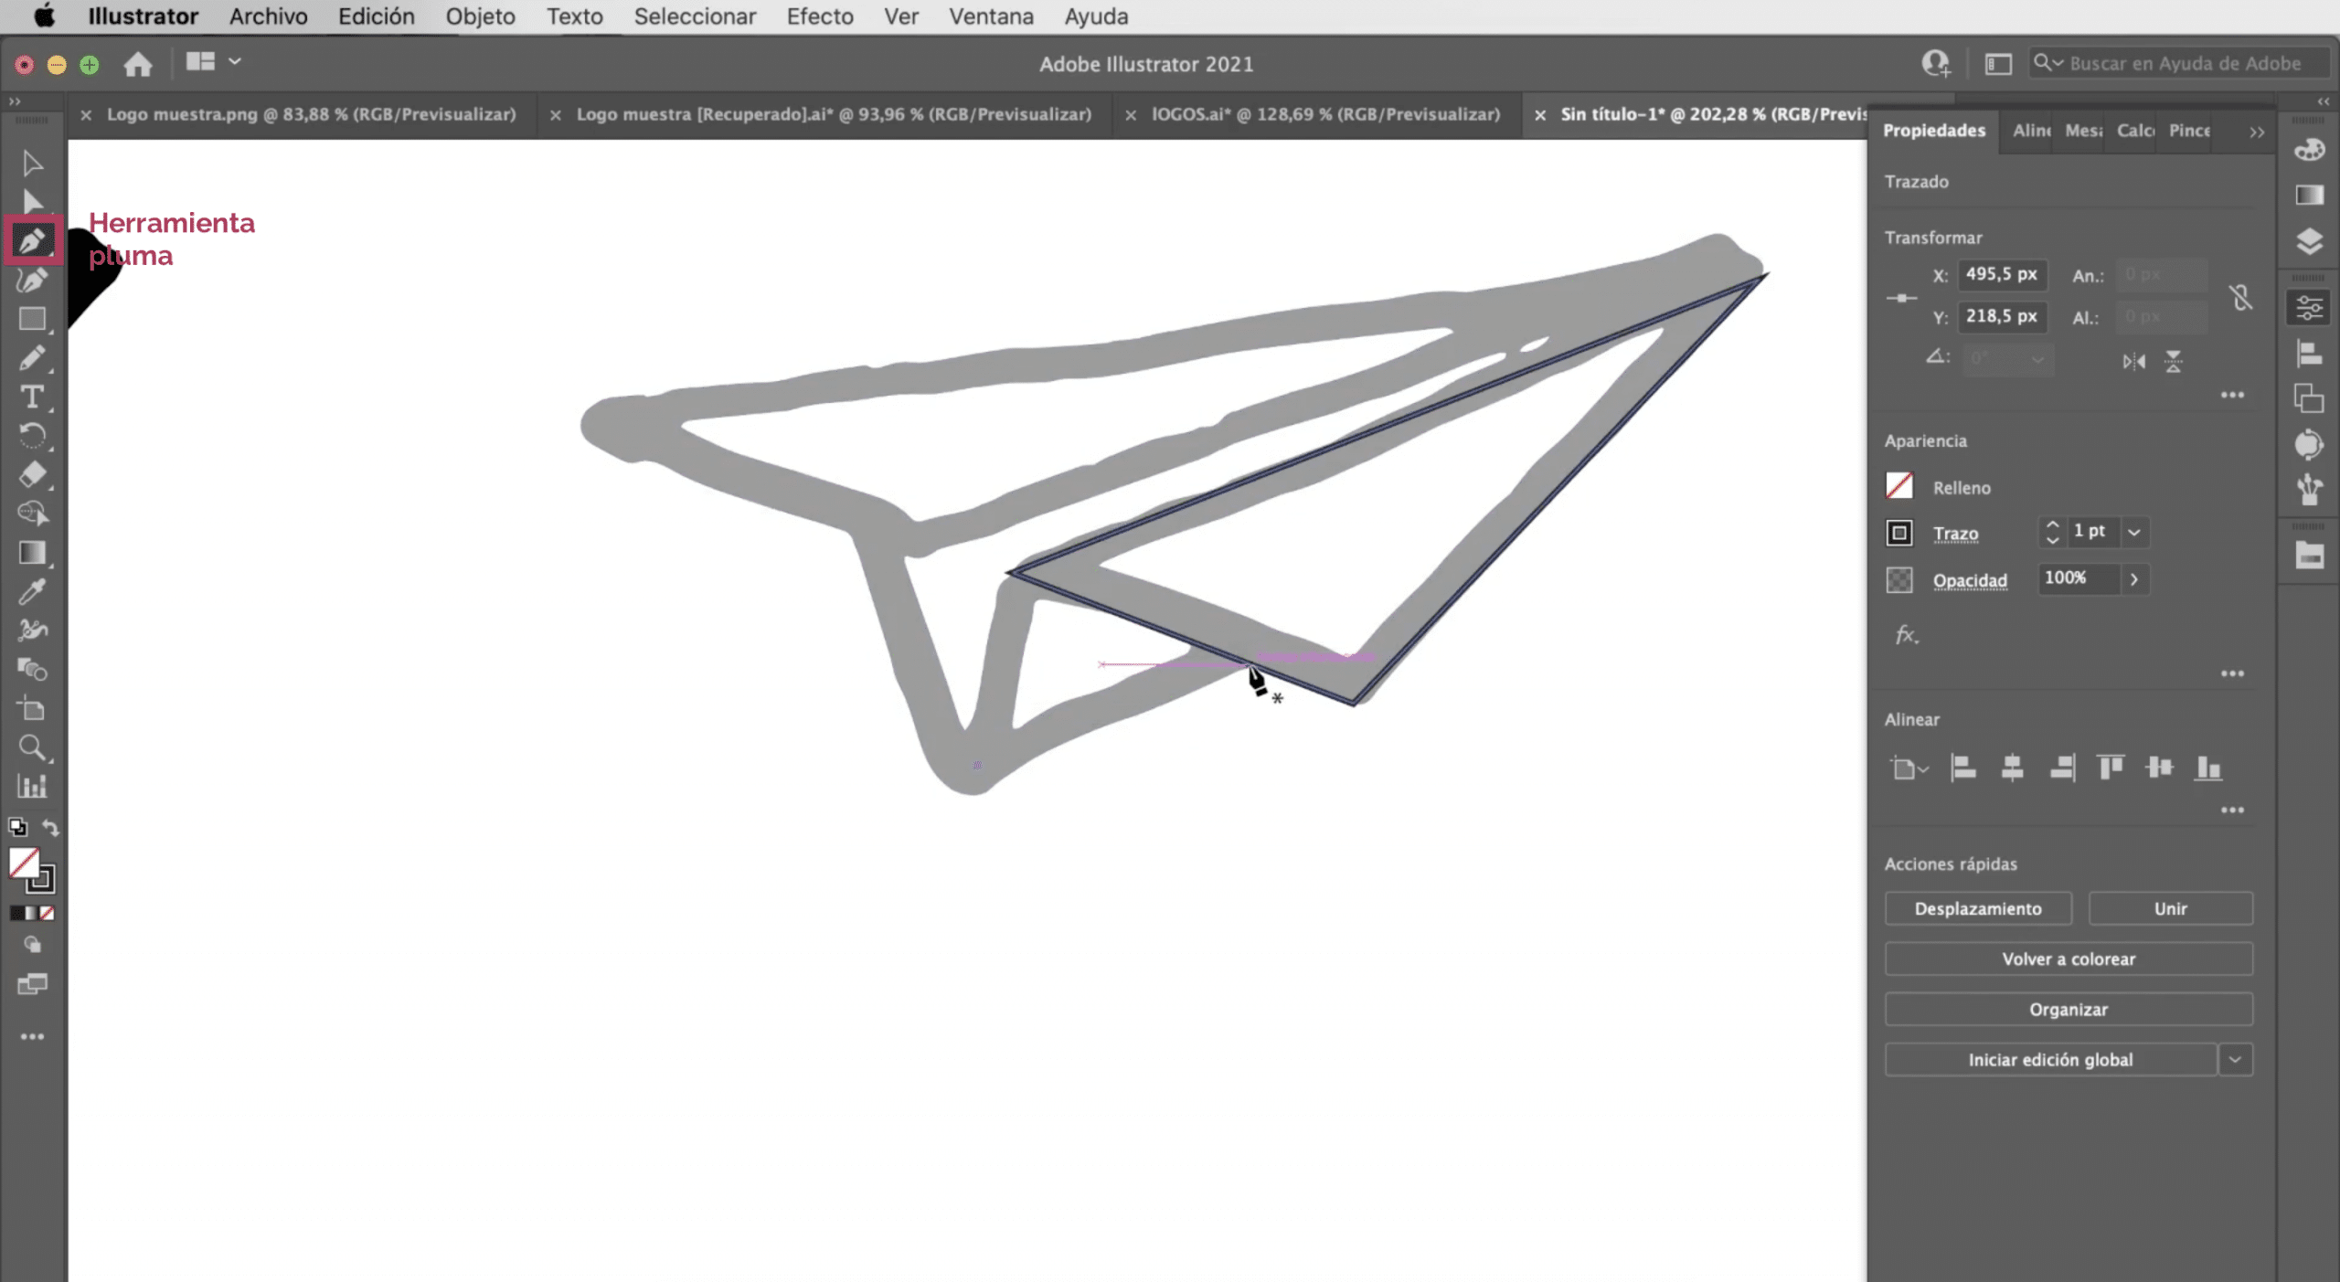Click the Organizar button
The height and width of the screenshot is (1282, 2340).
[x=2069, y=1010]
